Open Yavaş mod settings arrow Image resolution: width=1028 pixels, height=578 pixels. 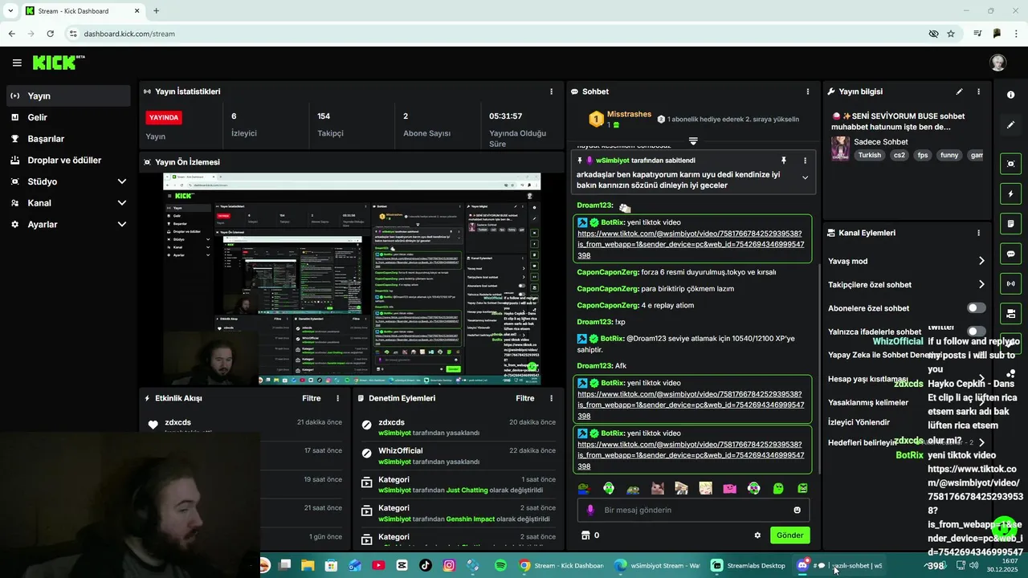(x=981, y=261)
